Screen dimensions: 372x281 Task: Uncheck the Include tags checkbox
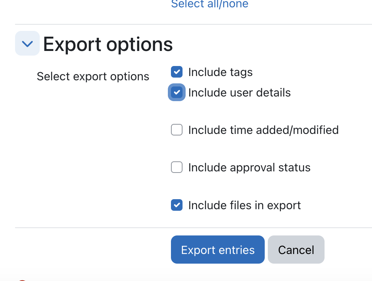(177, 72)
